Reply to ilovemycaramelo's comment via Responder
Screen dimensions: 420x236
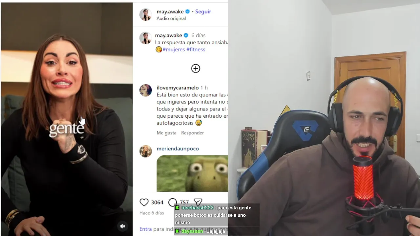[193, 133]
